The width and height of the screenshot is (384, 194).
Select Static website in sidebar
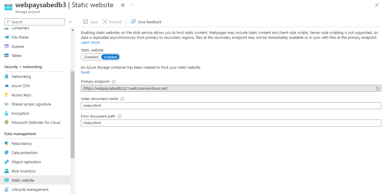(35, 180)
